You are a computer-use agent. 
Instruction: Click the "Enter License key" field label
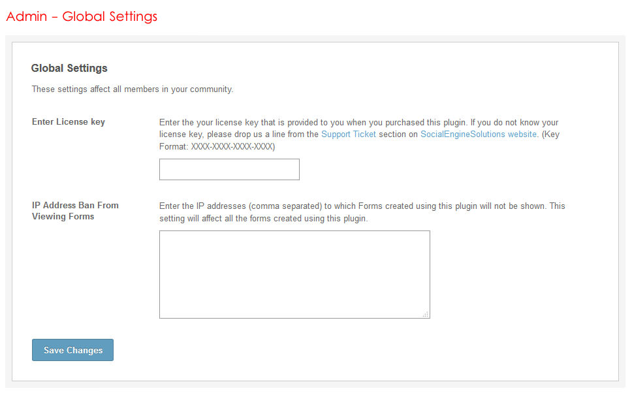click(x=69, y=122)
